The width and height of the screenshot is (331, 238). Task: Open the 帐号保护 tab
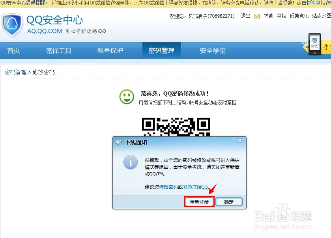pyautogui.click(x=110, y=50)
